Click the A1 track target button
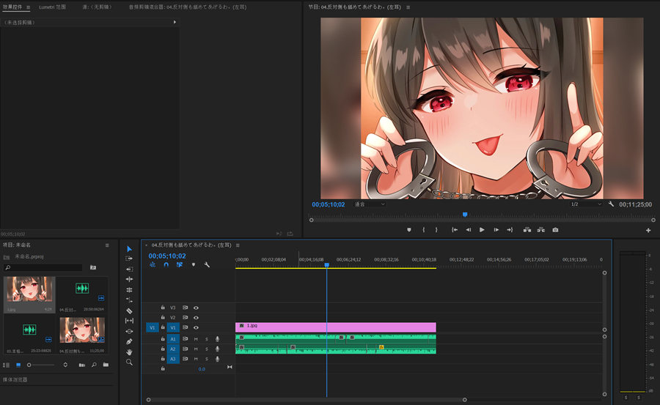 (x=173, y=339)
